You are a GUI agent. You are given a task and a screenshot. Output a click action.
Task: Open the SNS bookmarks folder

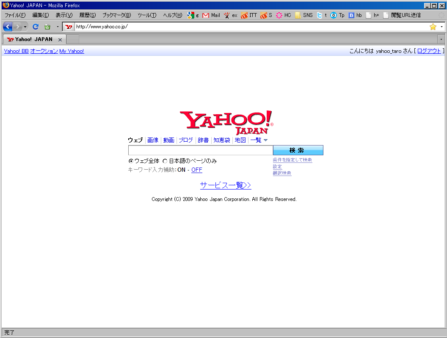click(x=304, y=15)
